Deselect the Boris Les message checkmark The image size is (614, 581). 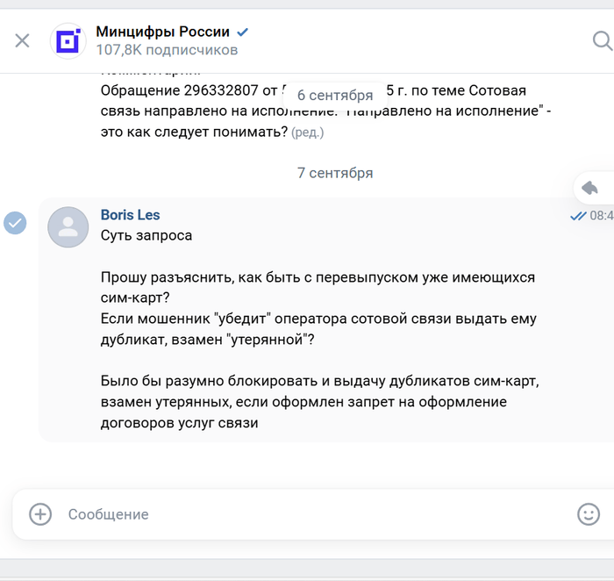point(15,223)
